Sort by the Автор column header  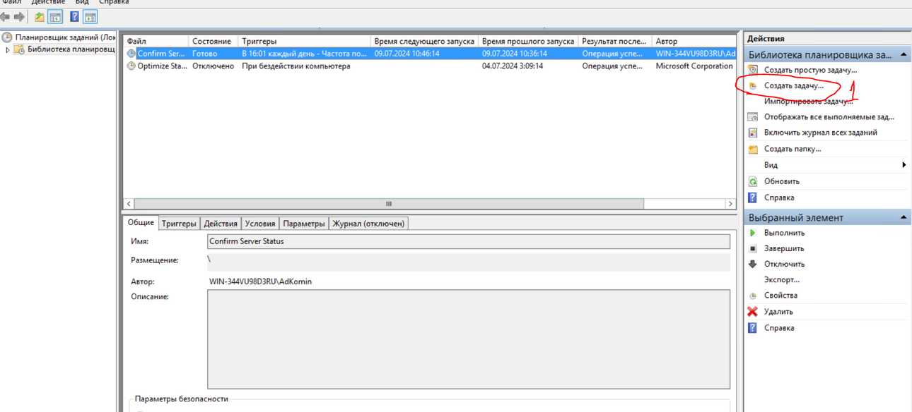(694, 41)
